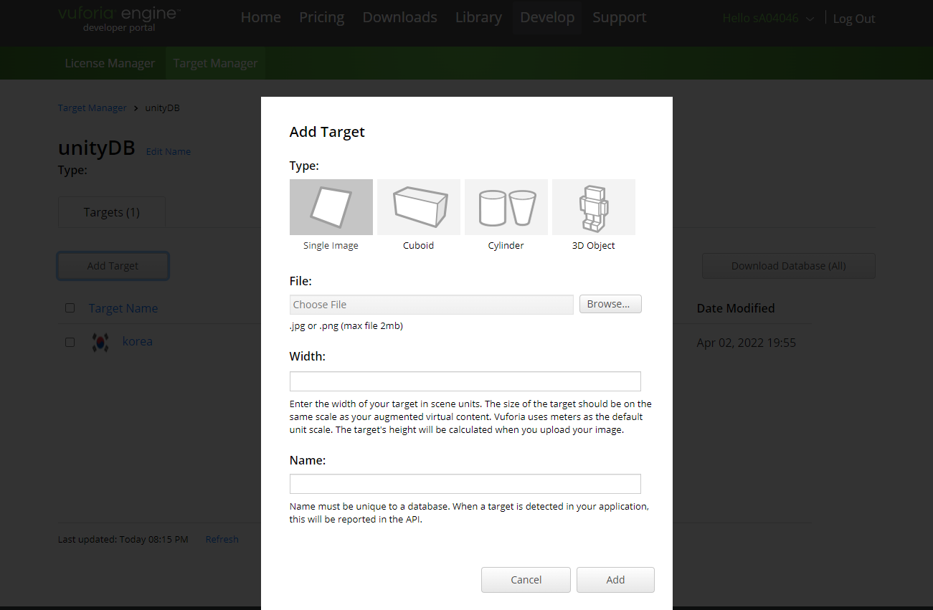Click the Last updated timestamp text
933x610 pixels.
[x=123, y=539]
